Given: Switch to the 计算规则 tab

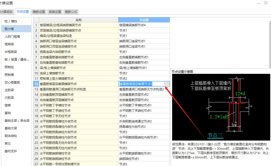Looking at the screenshot, I should [x=6, y=12].
